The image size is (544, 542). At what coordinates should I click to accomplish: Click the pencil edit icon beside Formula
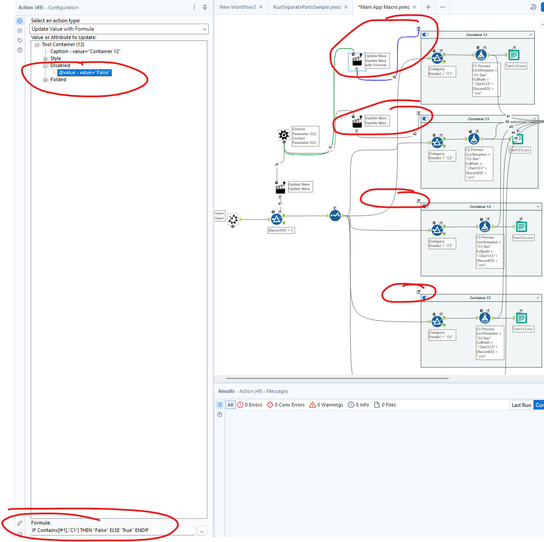(19, 523)
